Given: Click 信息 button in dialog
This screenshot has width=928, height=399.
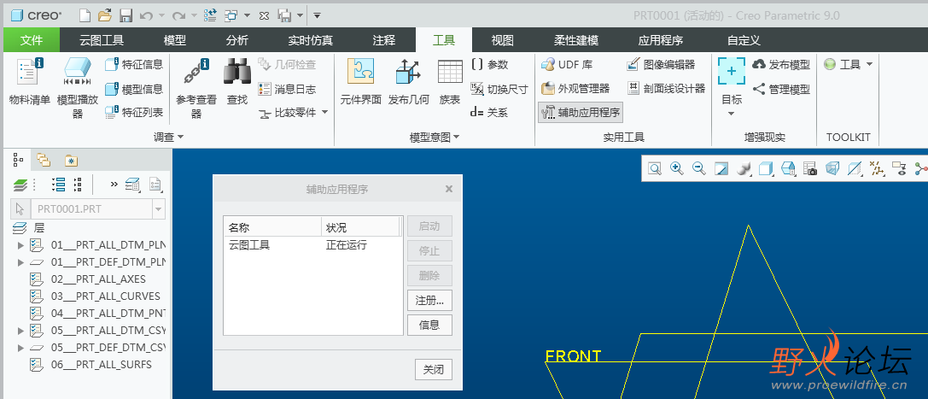Looking at the screenshot, I should click(x=429, y=325).
